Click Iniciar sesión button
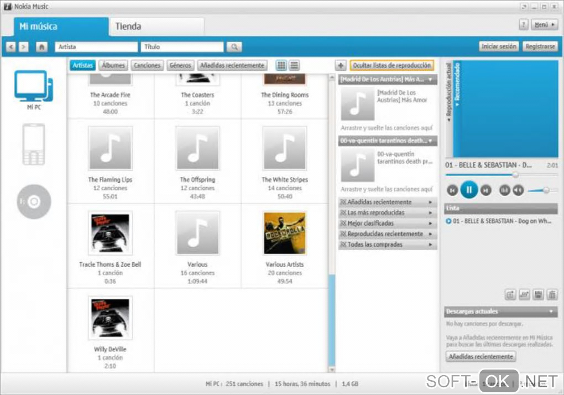This screenshot has width=564, height=395. [x=499, y=46]
